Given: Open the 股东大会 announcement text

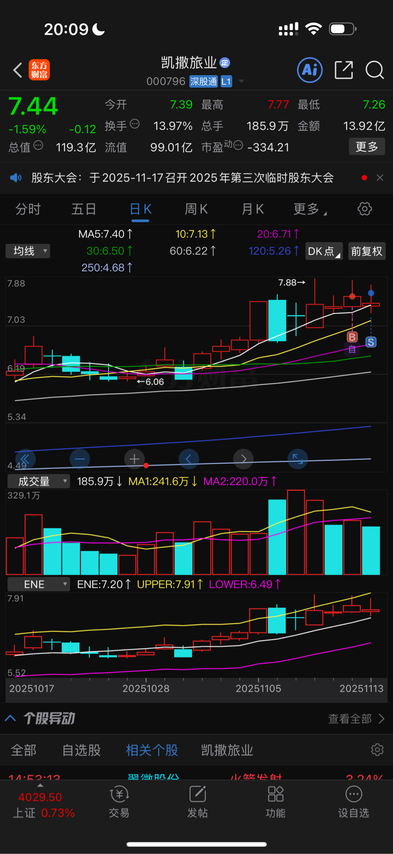Looking at the screenshot, I should click(x=183, y=178).
